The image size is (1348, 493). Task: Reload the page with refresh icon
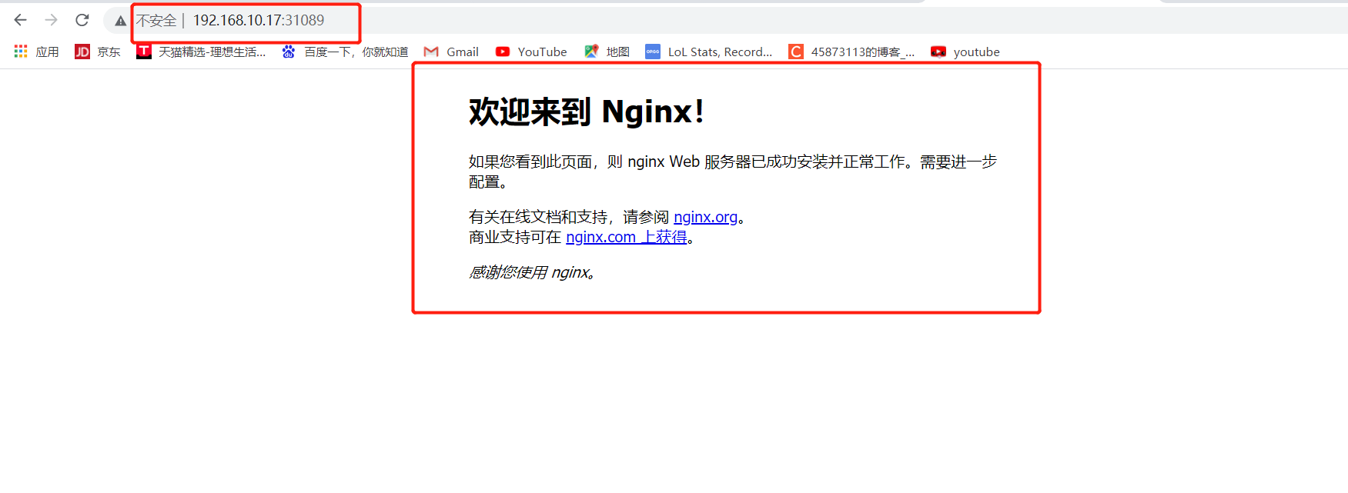82,20
